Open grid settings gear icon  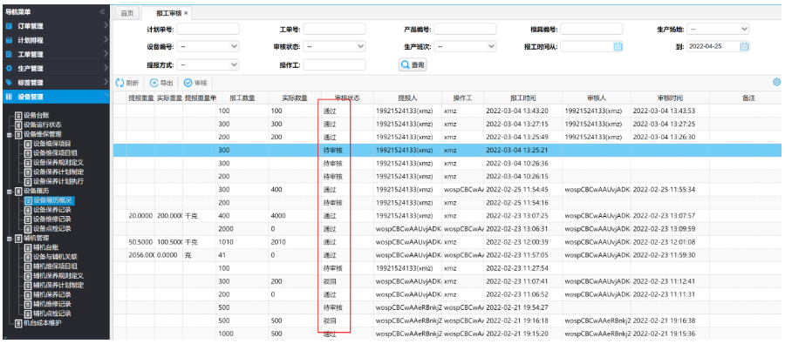(x=776, y=82)
